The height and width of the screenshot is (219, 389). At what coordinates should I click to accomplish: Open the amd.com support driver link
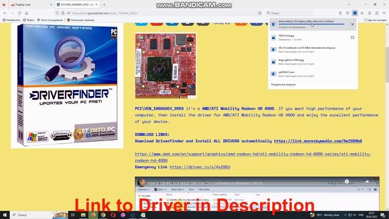(x=253, y=157)
